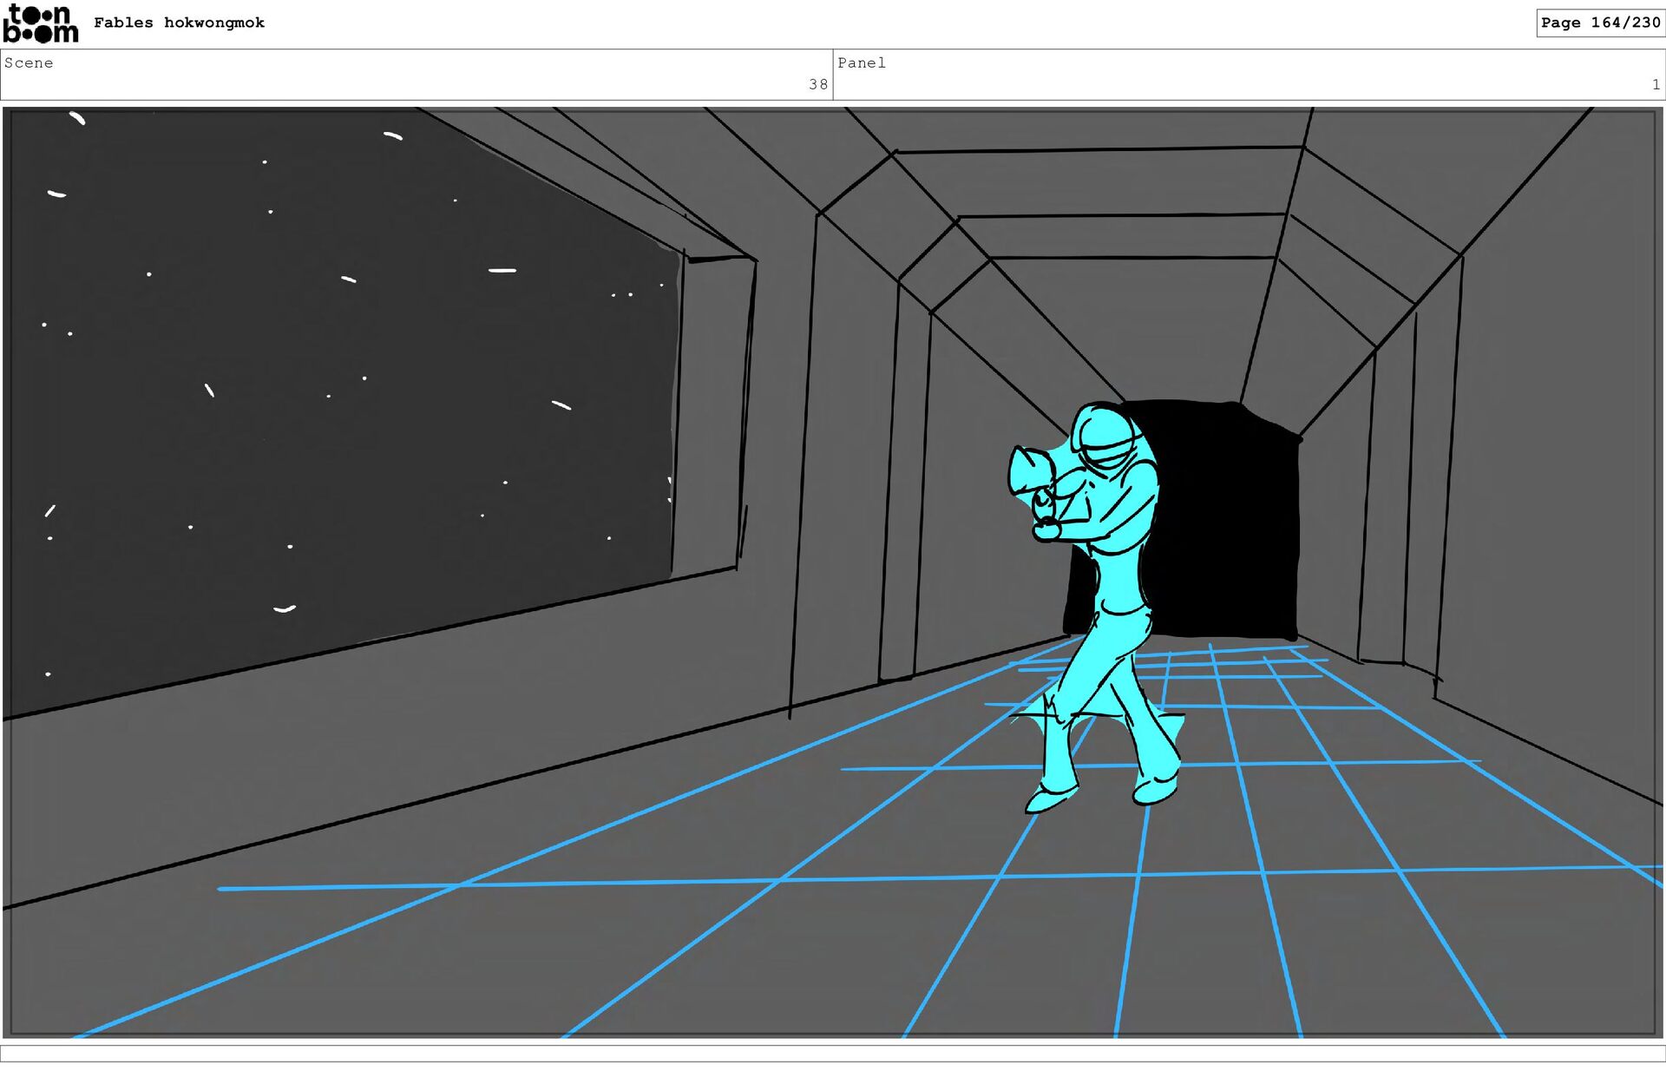Click the panel number 1
The height and width of the screenshot is (1078, 1666).
pos(1655,84)
